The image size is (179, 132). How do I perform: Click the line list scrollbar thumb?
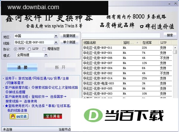click(x=175, y=52)
